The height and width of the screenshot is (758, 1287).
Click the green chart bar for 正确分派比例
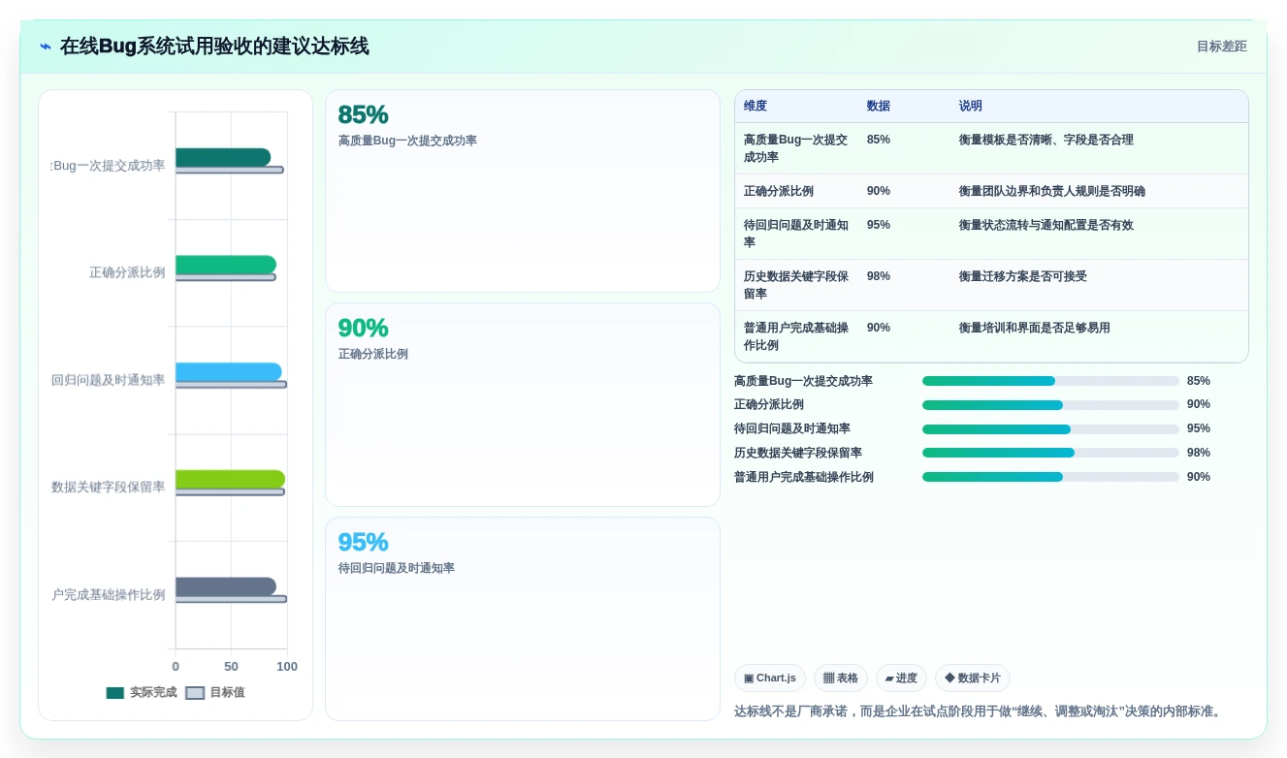point(226,265)
